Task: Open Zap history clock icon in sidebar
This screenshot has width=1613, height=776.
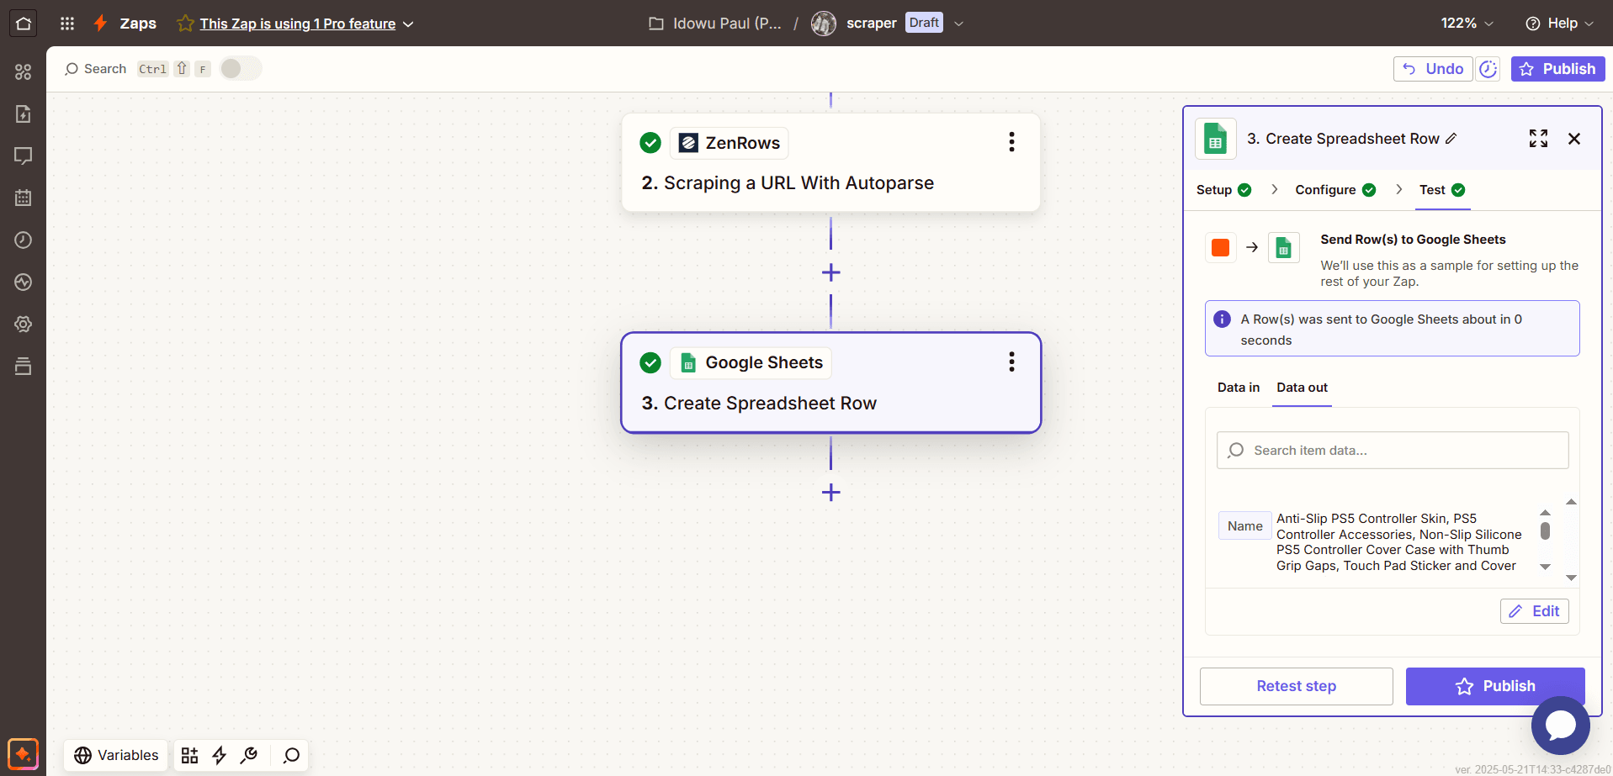Action: [24, 240]
